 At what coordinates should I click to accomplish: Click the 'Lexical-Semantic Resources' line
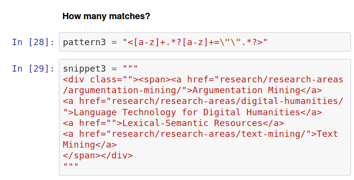(173, 123)
